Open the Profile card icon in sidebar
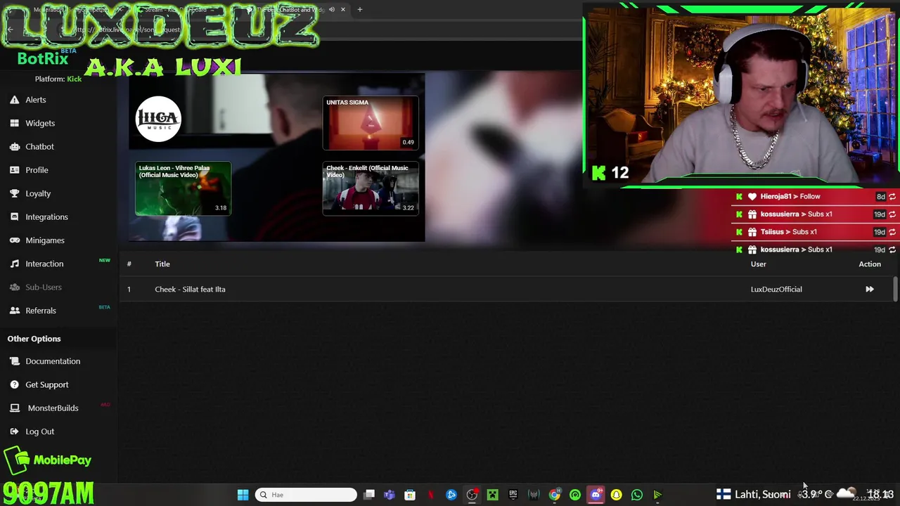 click(x=14, y=170)
